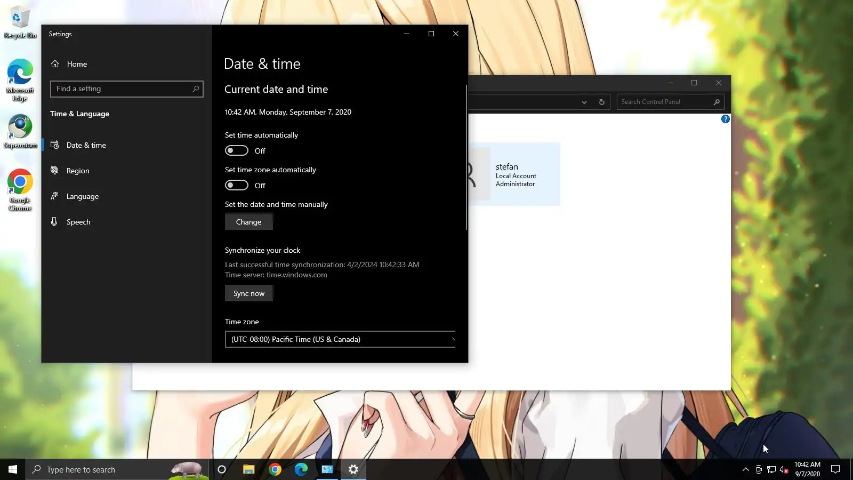Go to Settings Home
853x480 pixels.
[x=127, y=64]
